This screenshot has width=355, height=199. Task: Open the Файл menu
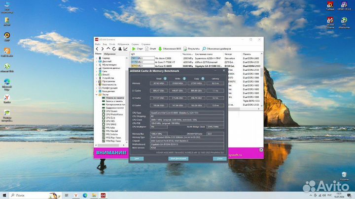(x=98, y=44)
